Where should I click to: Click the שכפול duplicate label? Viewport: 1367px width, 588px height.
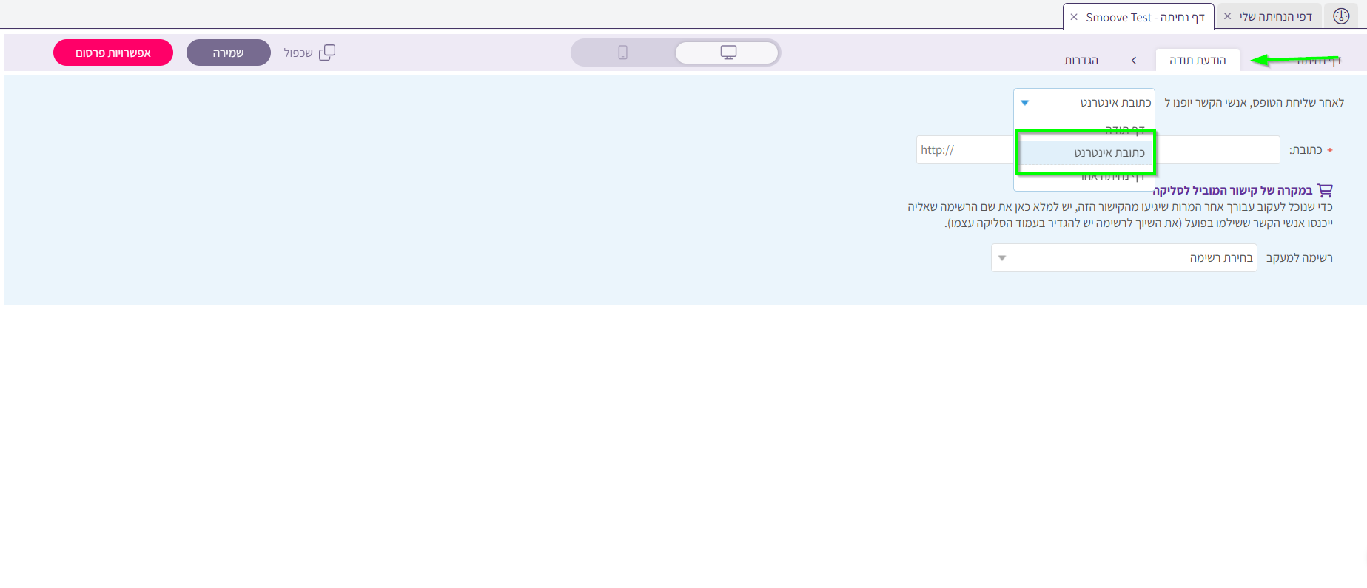298,53
